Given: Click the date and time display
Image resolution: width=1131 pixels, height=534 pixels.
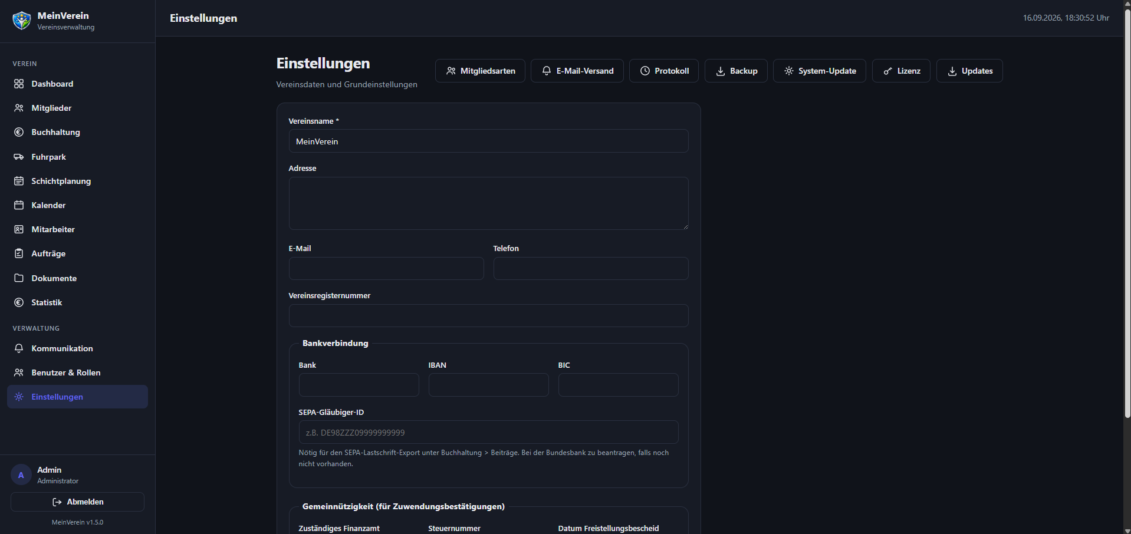Looking at the screenshot, I should pos(1066,18).
